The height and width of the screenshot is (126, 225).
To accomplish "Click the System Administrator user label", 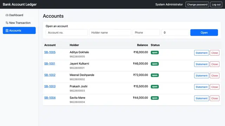I will (x=169, y=5).
